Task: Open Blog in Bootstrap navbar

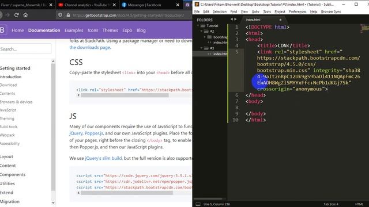Action: click(141, 30)
